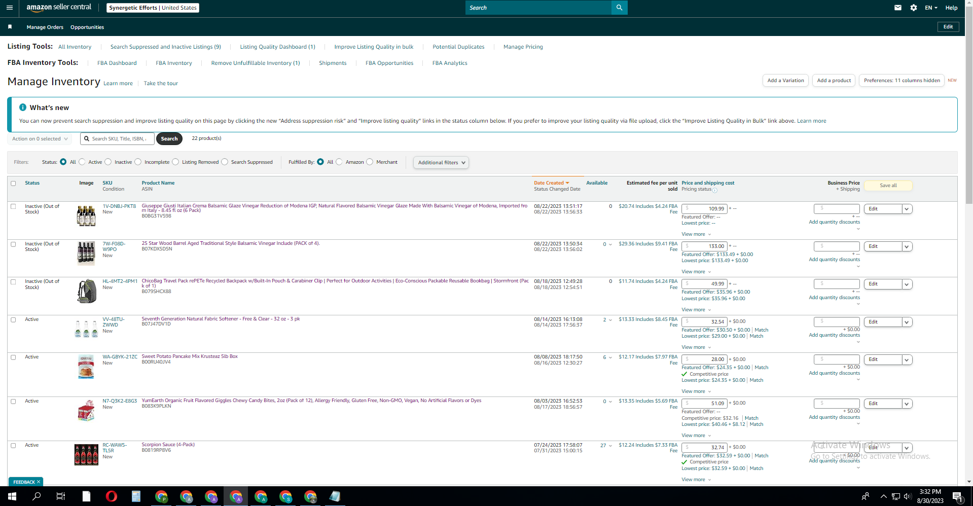This screenshot has height=506, width=973.
Task: Click Add quantity discounts for ChicoBag row
Action: 834,298
